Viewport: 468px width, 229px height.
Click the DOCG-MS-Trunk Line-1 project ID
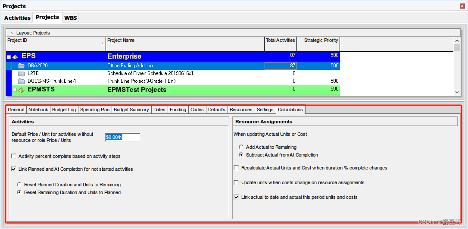tap(52, 81)
